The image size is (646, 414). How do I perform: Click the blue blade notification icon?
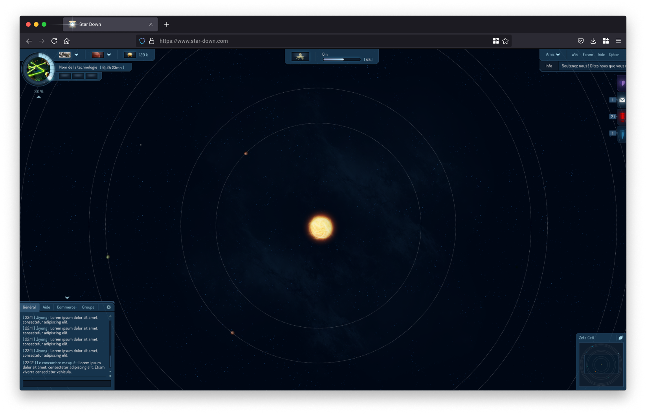(622, 134)
